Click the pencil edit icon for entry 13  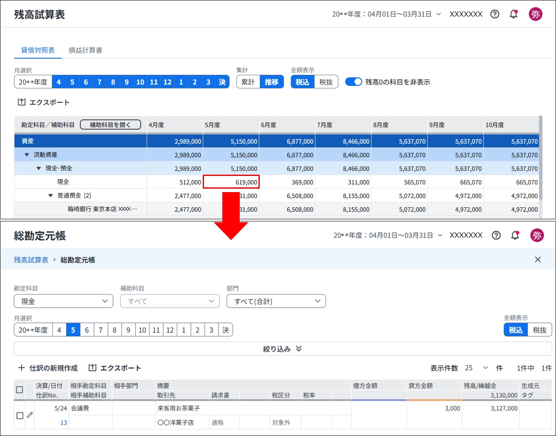tap(29, 415)
